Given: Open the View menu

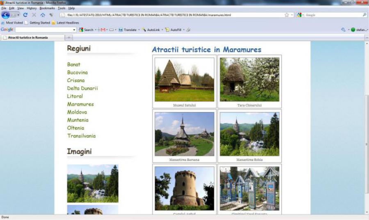Looking at the screenshot, I should pos(20,8).
